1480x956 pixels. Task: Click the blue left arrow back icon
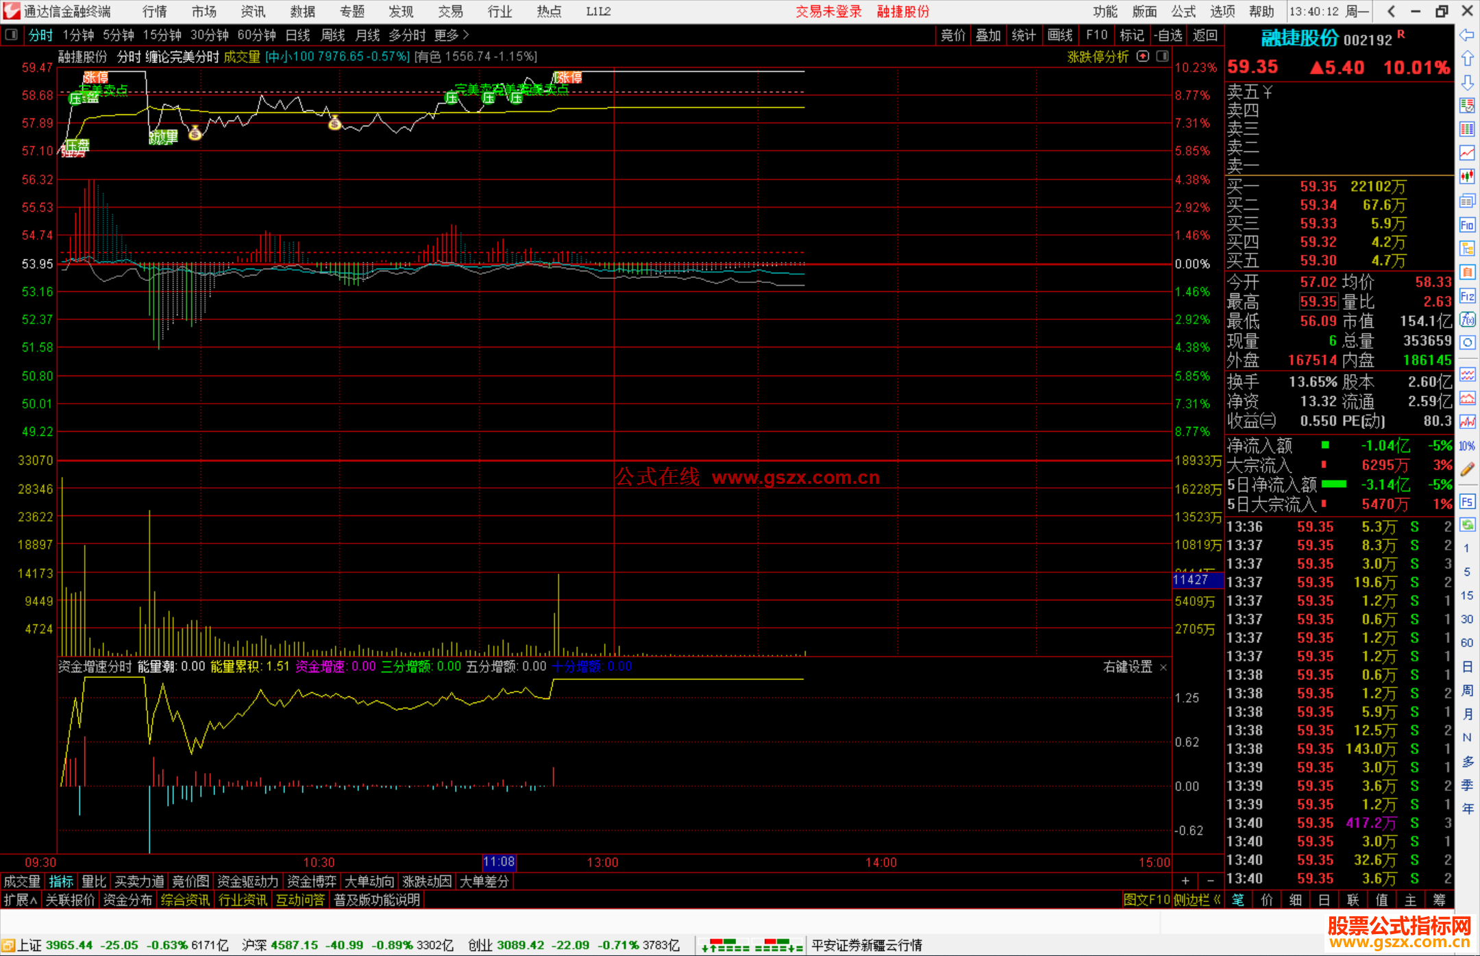pyautogui.click(x=1467, y=35)
